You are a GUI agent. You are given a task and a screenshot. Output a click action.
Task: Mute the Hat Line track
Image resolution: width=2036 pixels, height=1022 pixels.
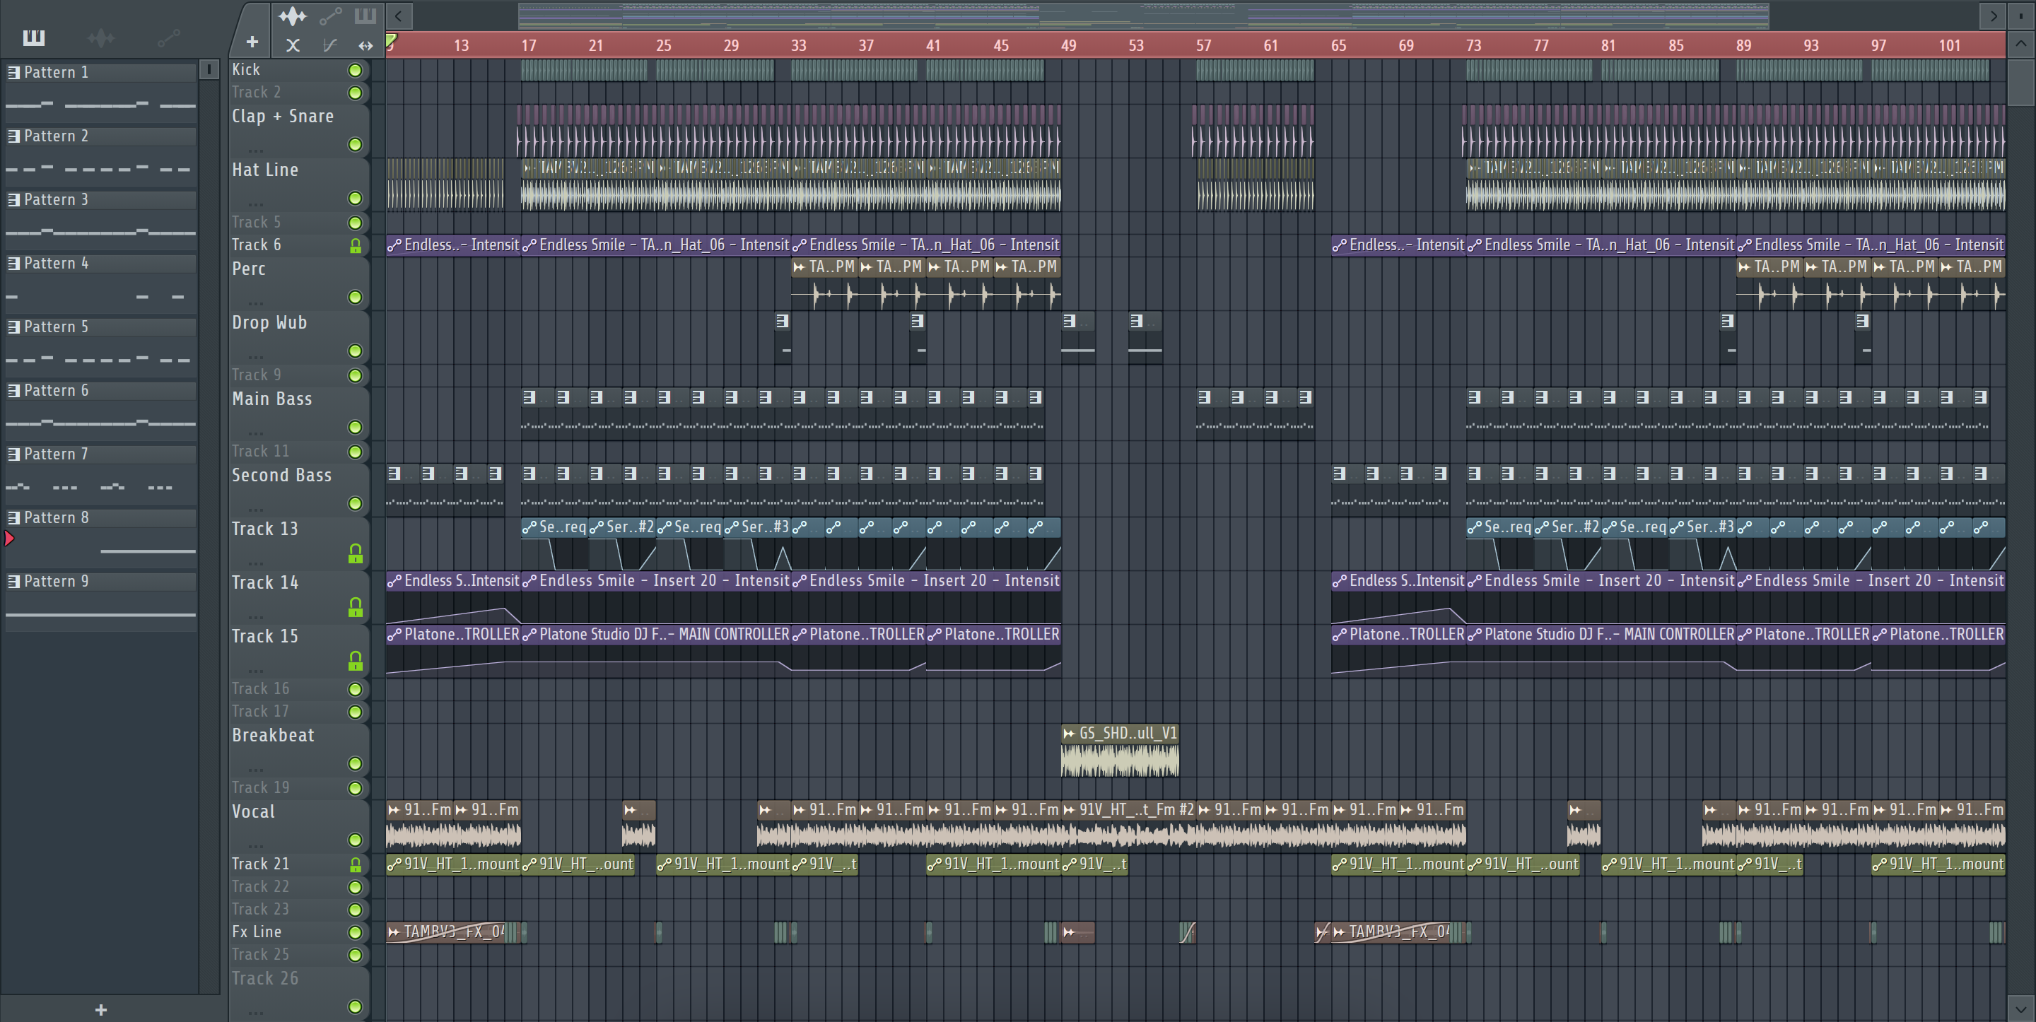coord(356,199)
